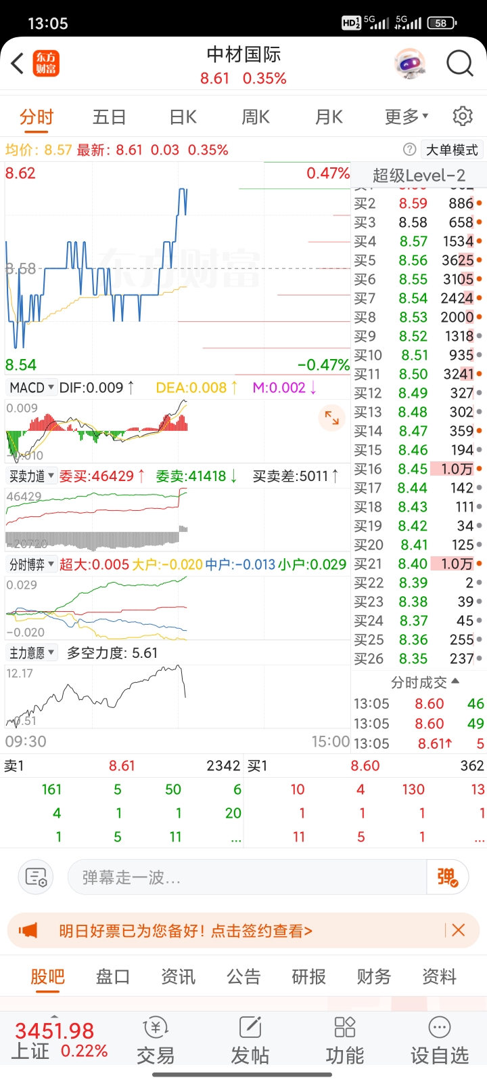Tap the 弹幕走一波 input field
Screen dimensions: 487x1084
click(x=247, y=877)
